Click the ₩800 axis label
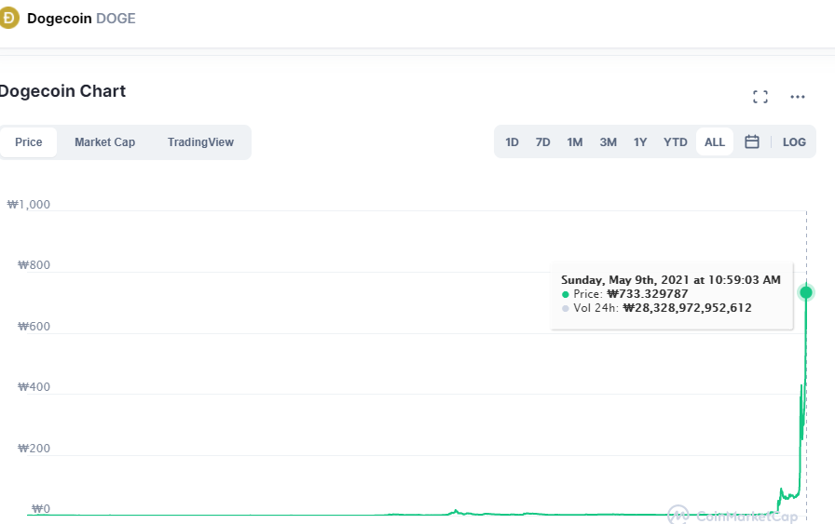 point(34,265)
